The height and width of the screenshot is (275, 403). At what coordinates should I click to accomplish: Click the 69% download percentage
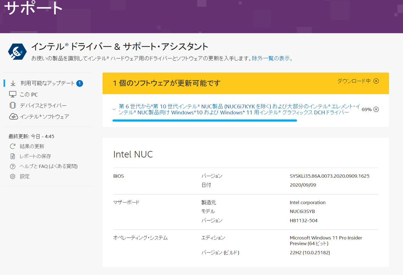(366, 110)
